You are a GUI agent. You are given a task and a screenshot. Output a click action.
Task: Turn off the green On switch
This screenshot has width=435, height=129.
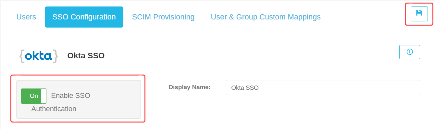pos(34,96)
